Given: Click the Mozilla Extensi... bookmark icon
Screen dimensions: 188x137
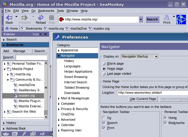Looking at the screenshot, I should click(x=15, y=106).
